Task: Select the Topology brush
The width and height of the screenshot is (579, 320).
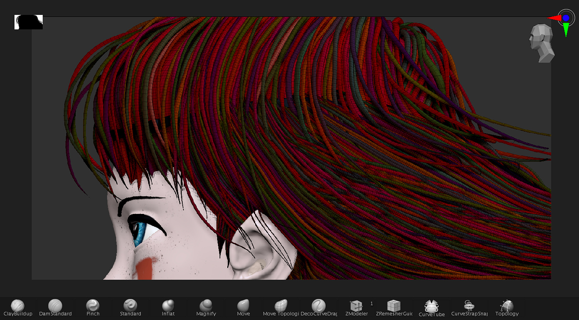Action: pyautogui.click(x=507, y=307)
